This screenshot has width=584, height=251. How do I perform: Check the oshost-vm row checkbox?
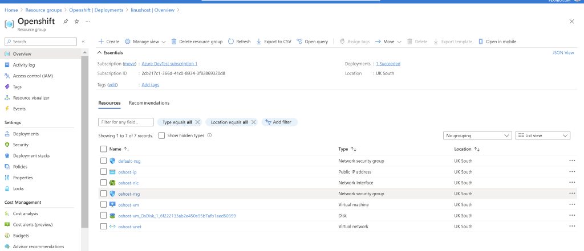pyautogui.click(x=104, y=204)
